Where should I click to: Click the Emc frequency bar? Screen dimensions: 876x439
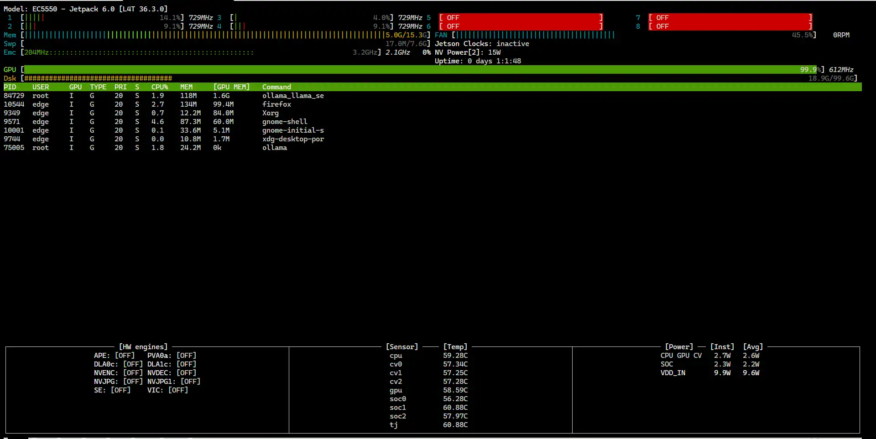click(201, 52)
